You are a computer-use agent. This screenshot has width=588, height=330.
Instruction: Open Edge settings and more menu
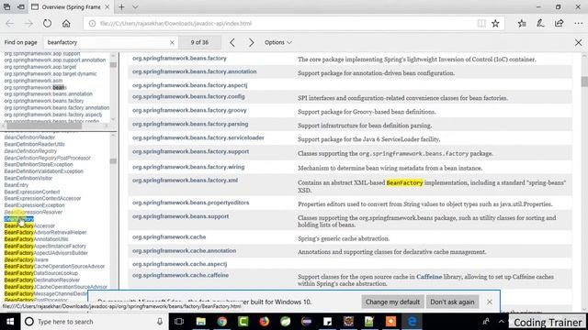578,23
